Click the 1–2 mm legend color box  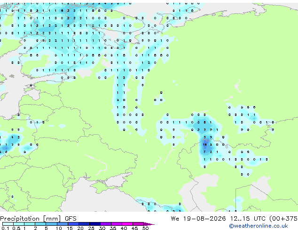point(30,224)
